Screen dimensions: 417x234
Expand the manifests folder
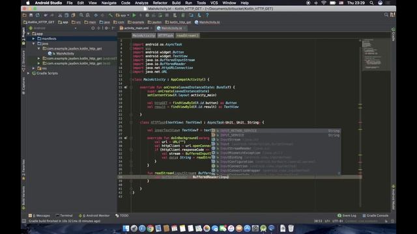(34, 39)
